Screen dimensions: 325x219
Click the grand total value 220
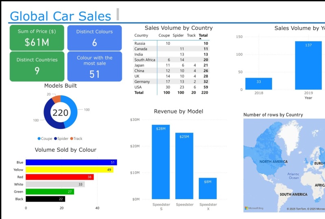(x=205, y=92)
